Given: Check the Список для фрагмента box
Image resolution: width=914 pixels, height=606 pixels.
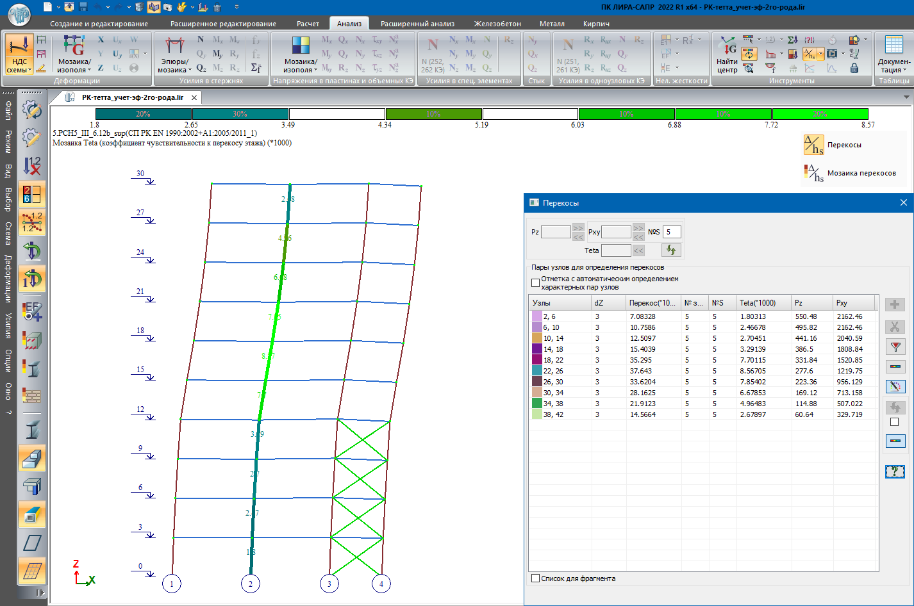Looking at the screenshot, I should click(x=536, y=578).
